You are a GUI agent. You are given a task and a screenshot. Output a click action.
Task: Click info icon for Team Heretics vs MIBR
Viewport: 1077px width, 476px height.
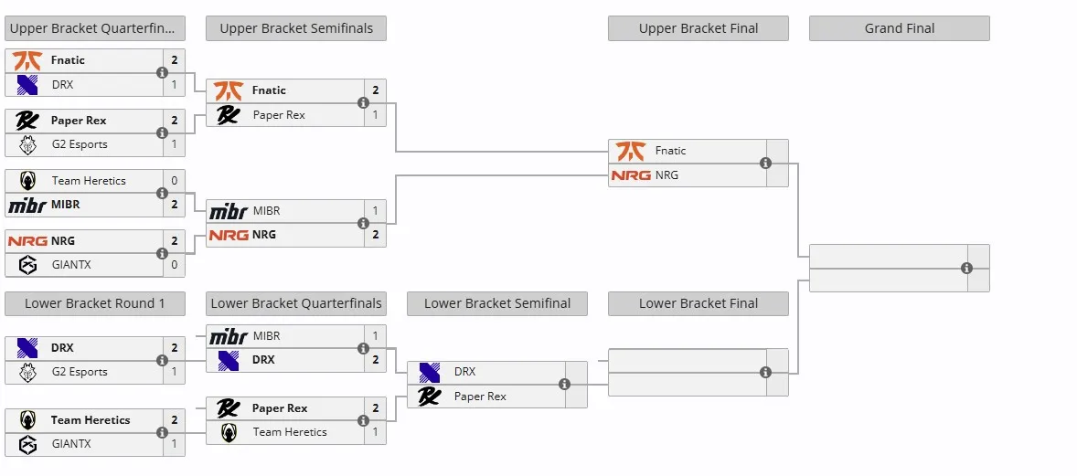coord(162,193)
